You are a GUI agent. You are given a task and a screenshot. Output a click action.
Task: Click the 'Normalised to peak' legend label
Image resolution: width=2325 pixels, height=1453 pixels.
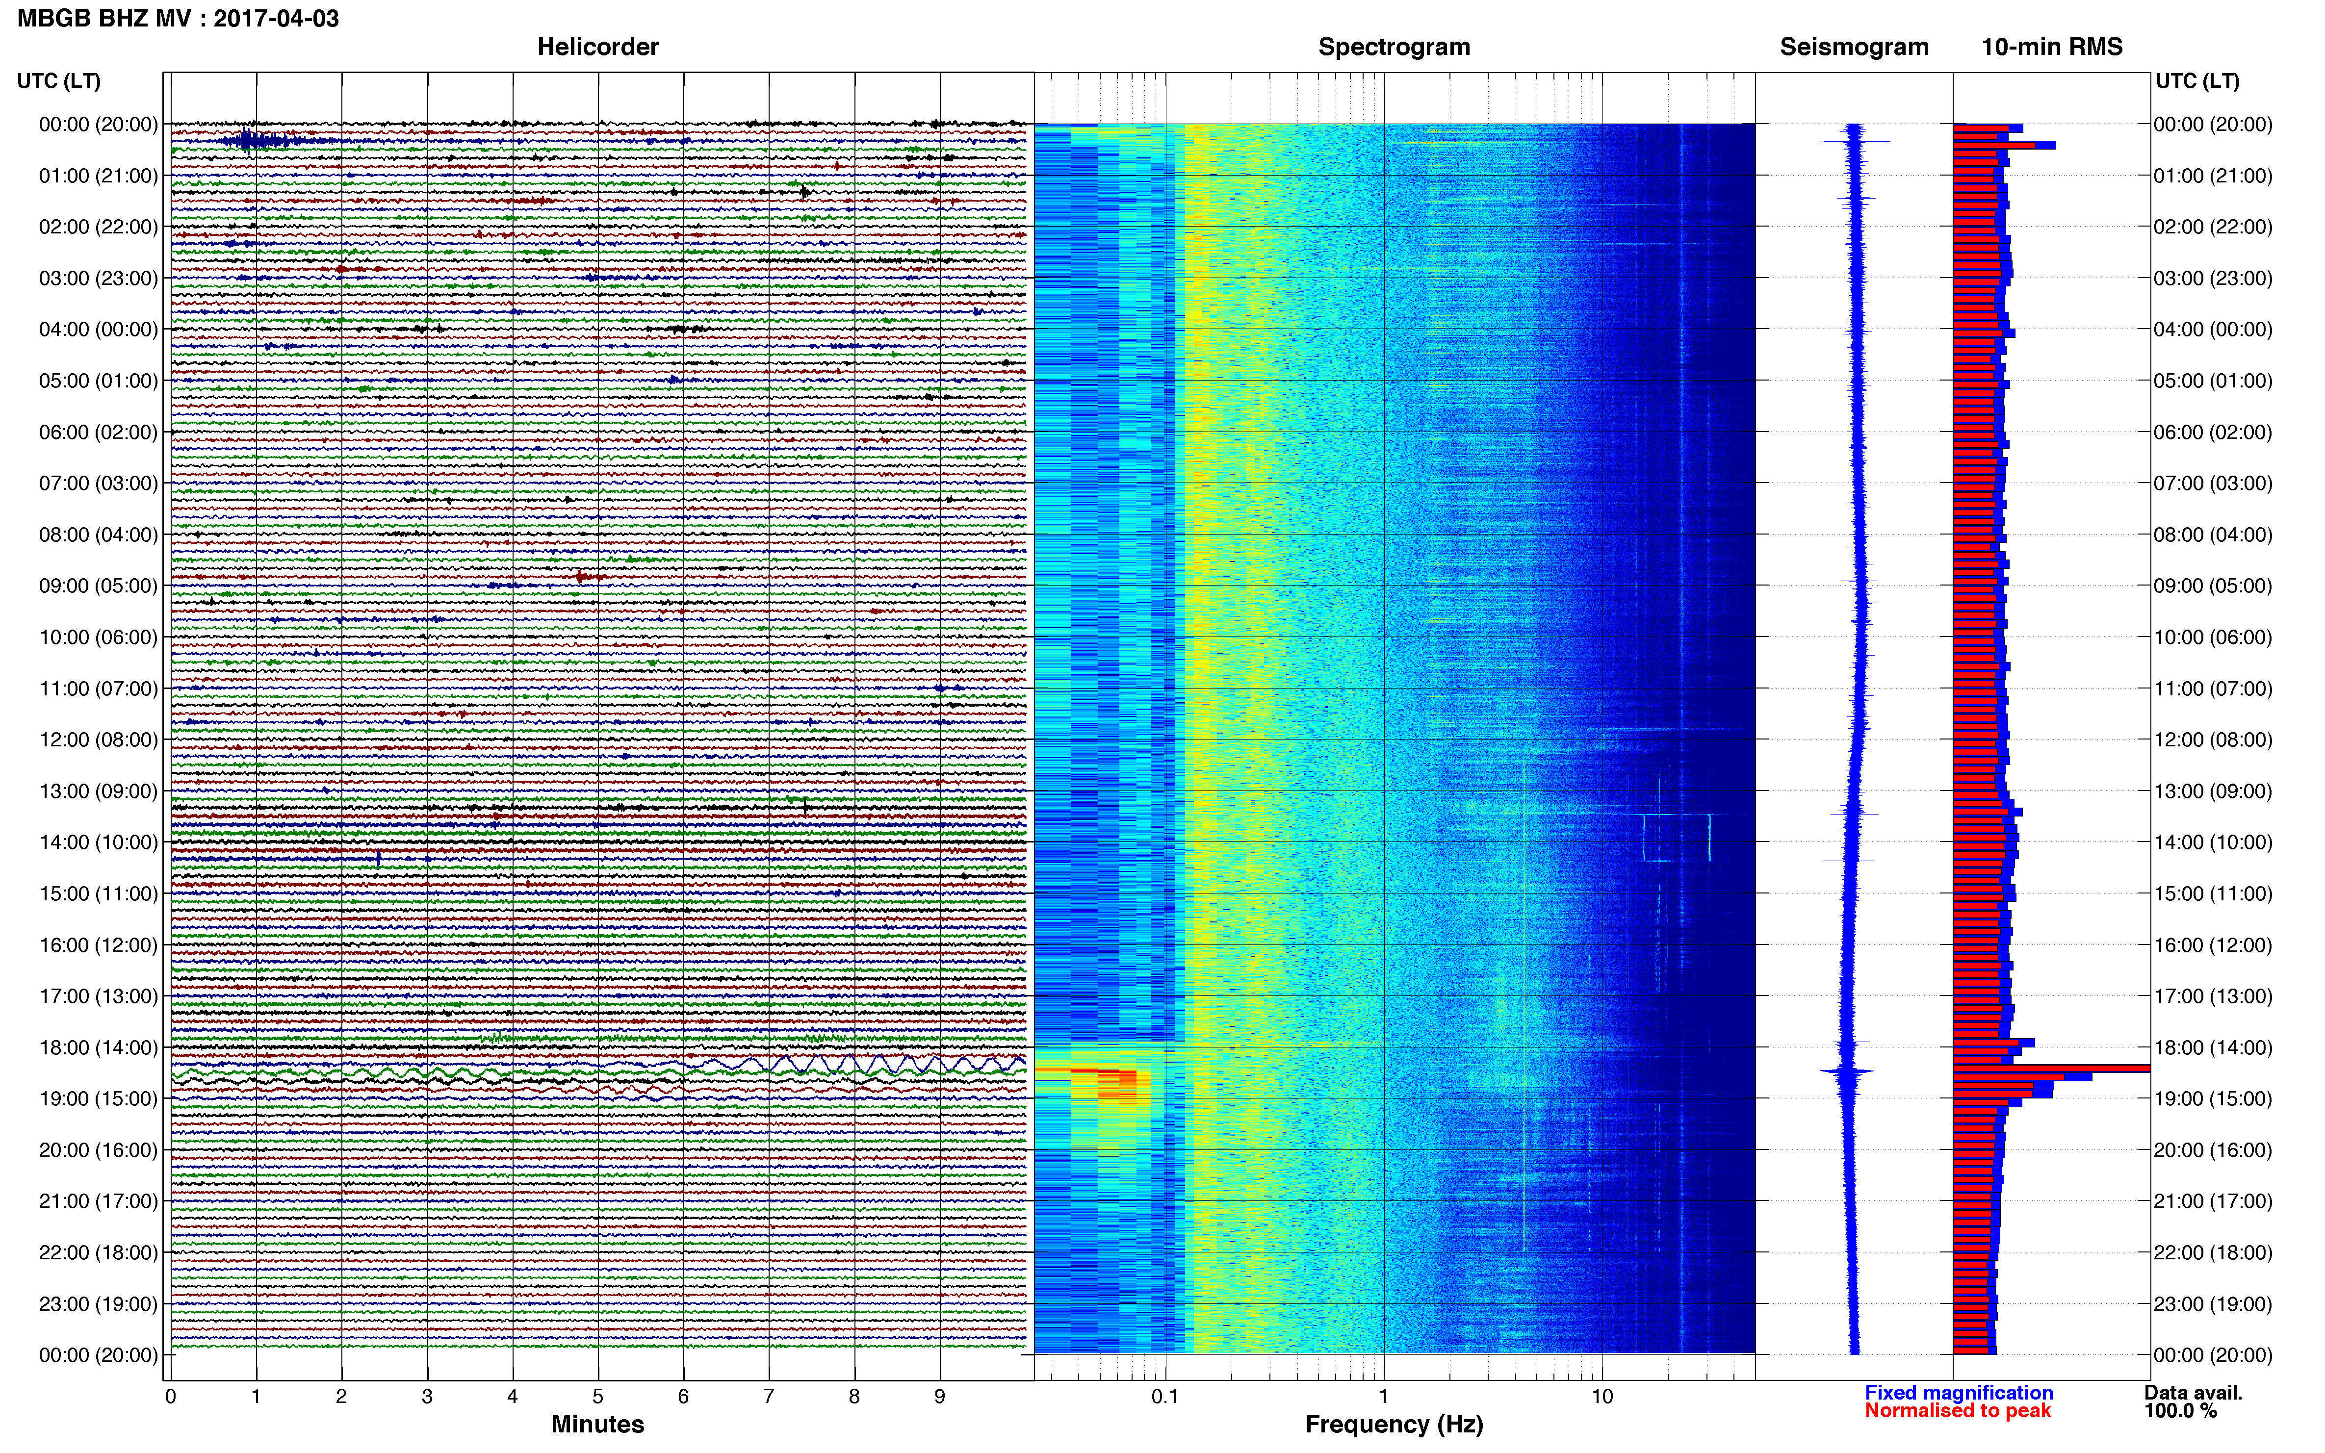[1958, 1411]
